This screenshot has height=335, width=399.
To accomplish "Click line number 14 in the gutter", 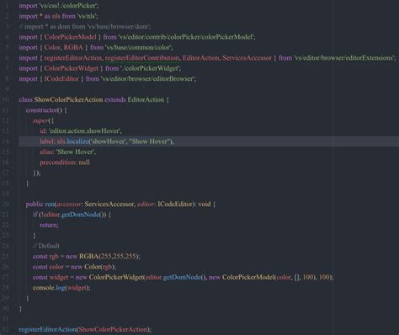I will click(x=6, y=141).
